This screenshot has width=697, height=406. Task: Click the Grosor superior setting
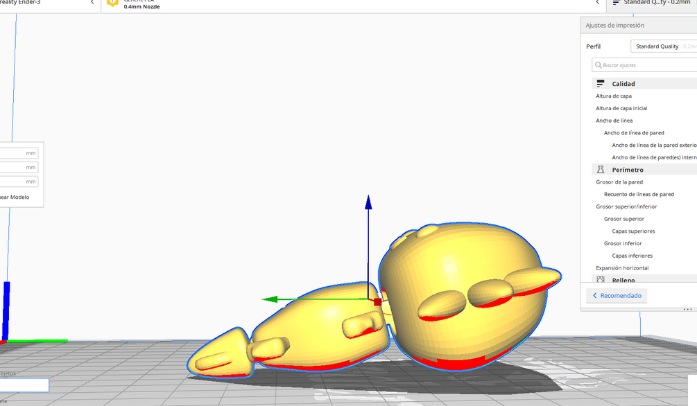point(623,219)
